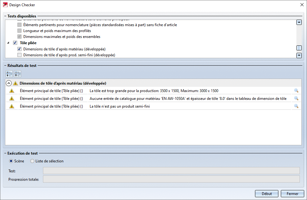
Task: Click results header 'Dimensions de tôle d'après matériau (développée)'
Action: 63,83
